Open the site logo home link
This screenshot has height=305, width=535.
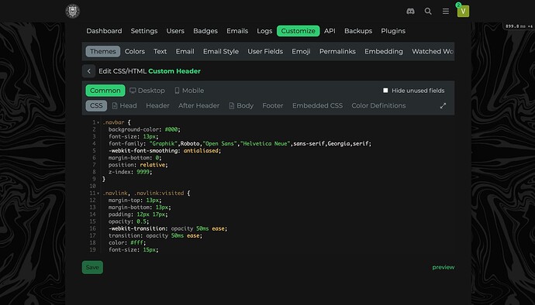pyautogui.click(x=72, y=11)
